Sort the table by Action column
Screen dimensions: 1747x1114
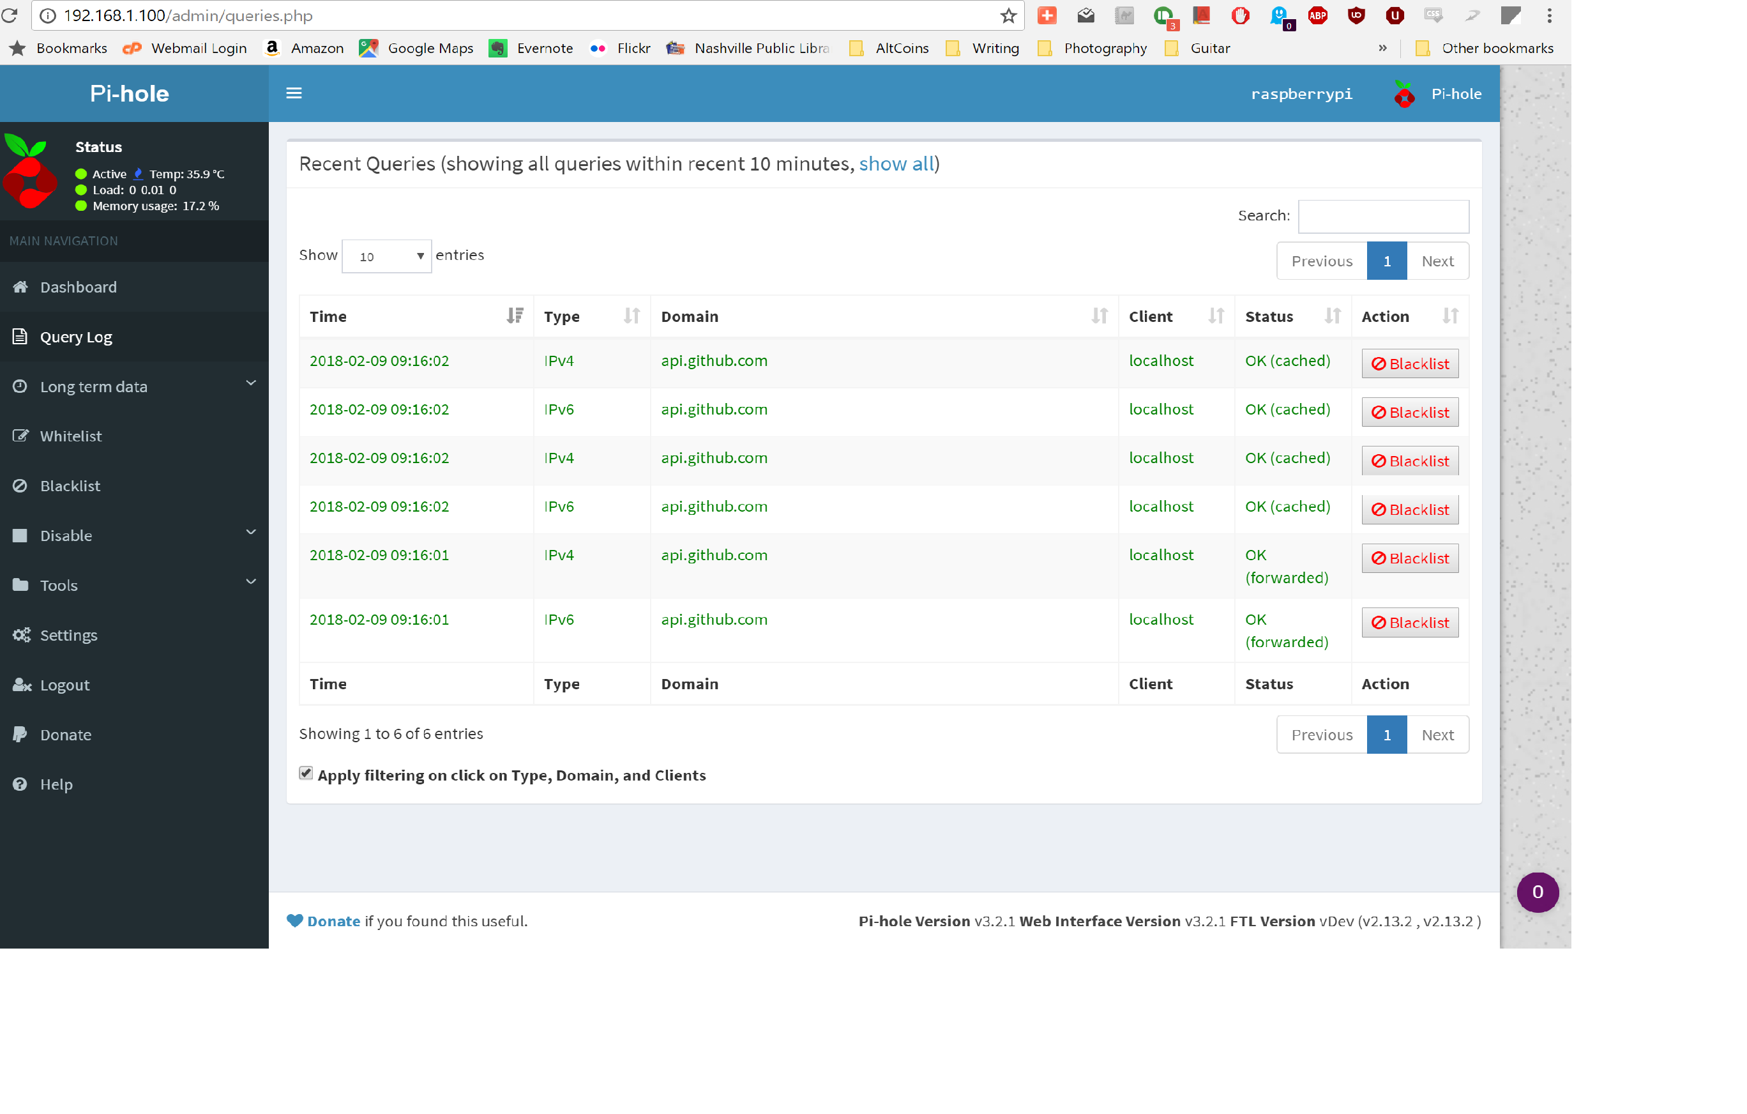(x=1410, y=316)
